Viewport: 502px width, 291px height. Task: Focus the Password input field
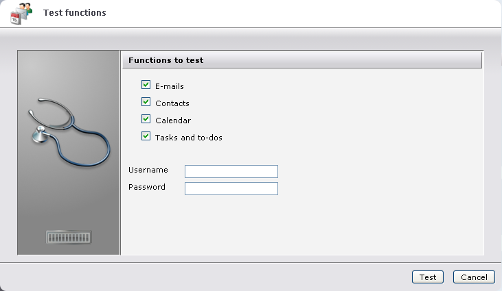click(x=231, y=188)
